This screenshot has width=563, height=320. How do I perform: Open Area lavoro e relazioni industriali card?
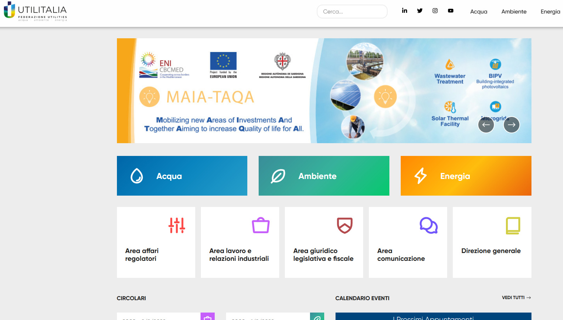point(240,242)
